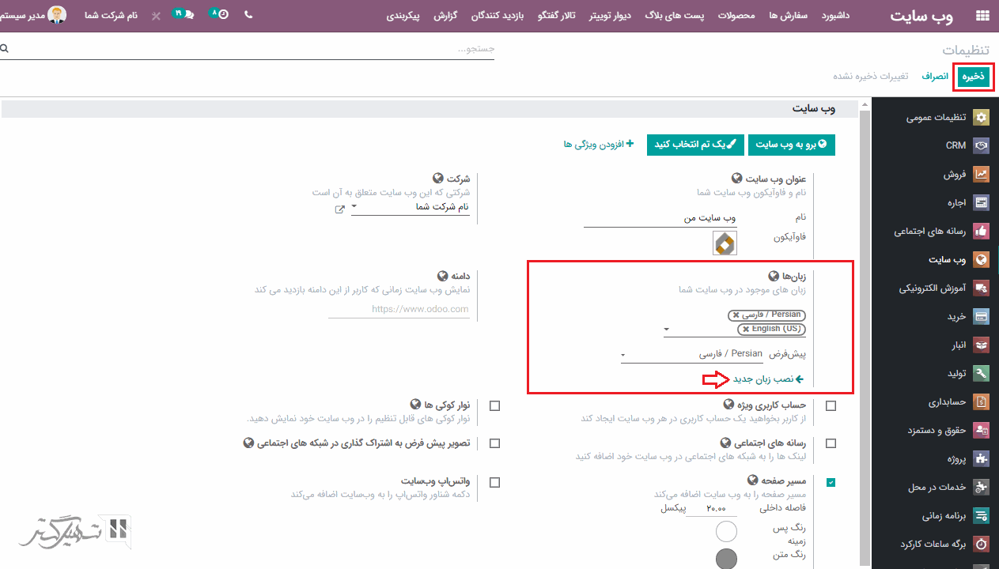Click the ذخیره save button

click(x=973, y=77)
